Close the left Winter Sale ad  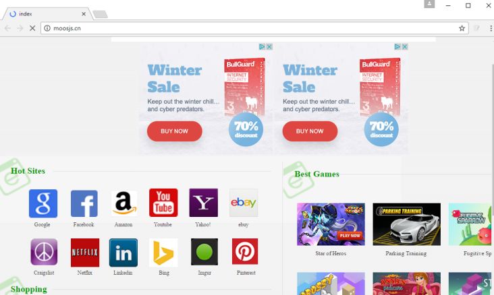tap(269, 46)
